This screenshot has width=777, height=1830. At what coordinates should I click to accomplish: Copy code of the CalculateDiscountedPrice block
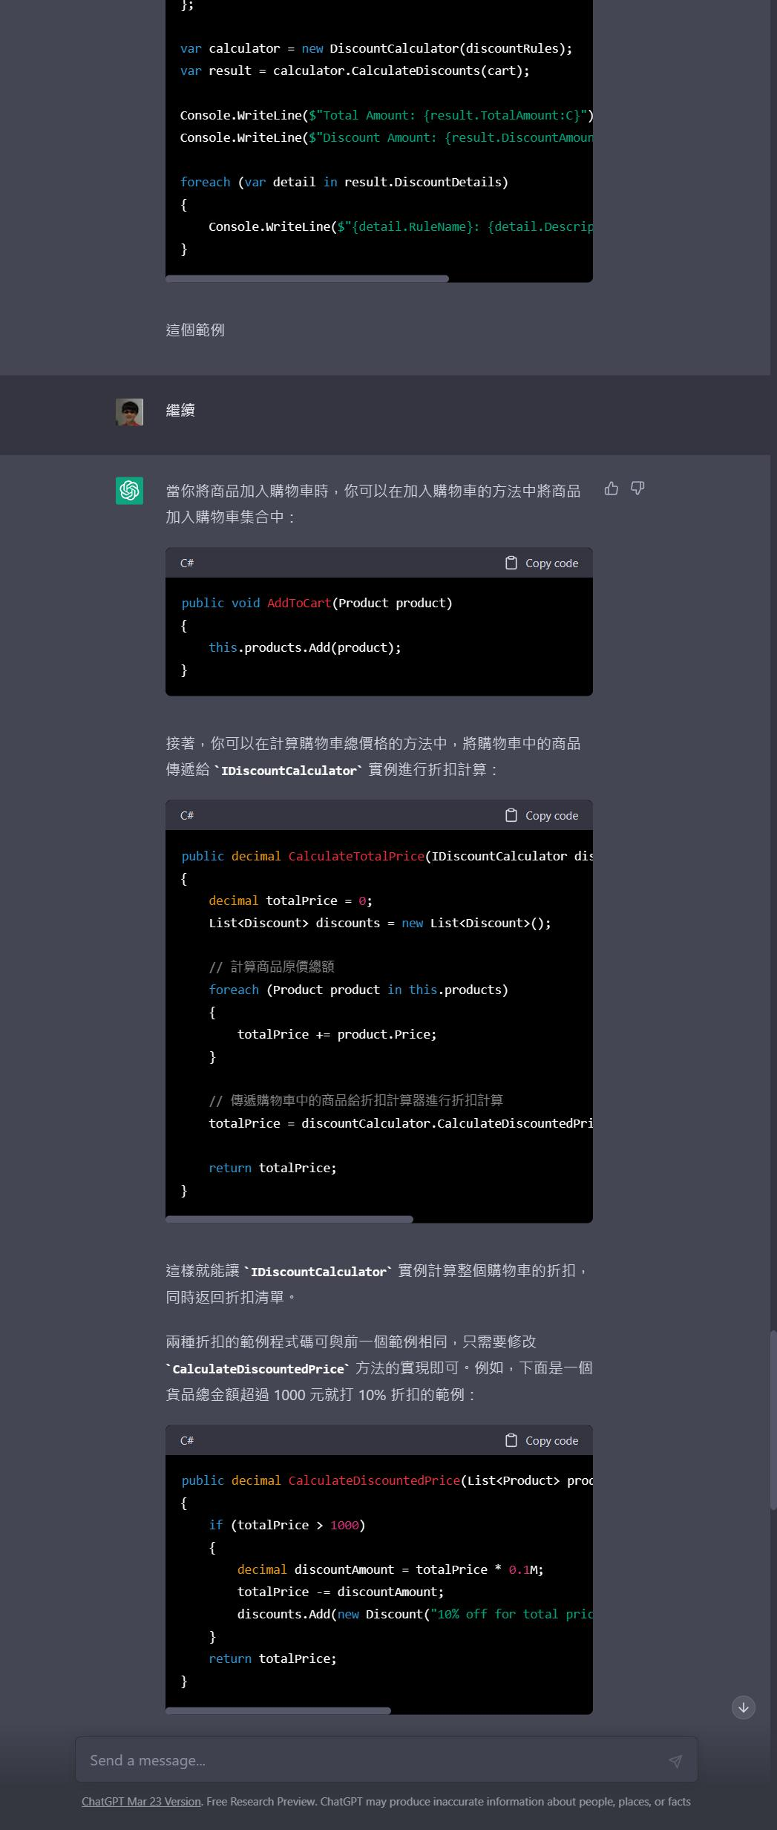542,1440
